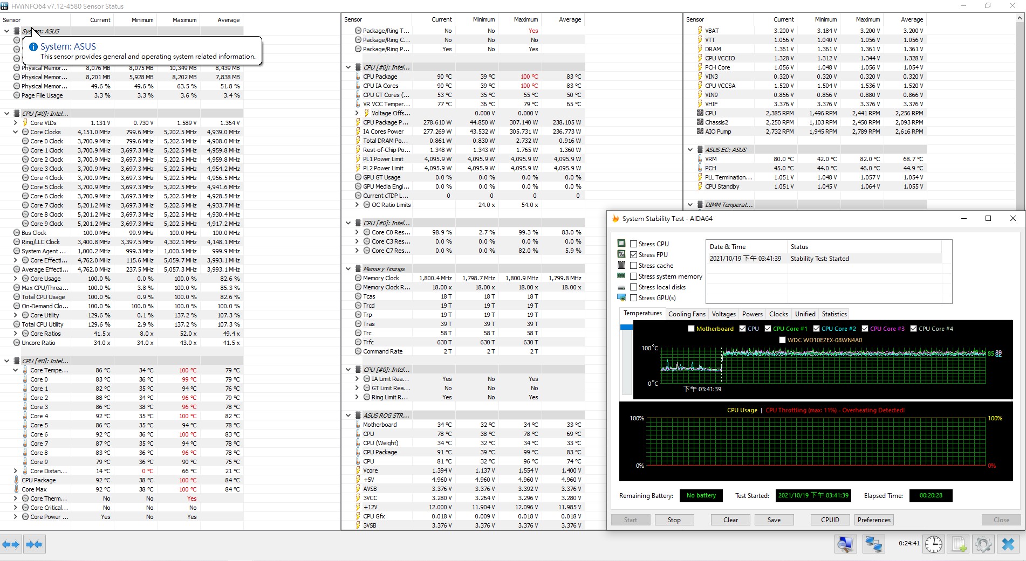Screen dimensions: 1026x561
Task: Click the clock icon beside Bus Clock
Action: pos(17,233)
